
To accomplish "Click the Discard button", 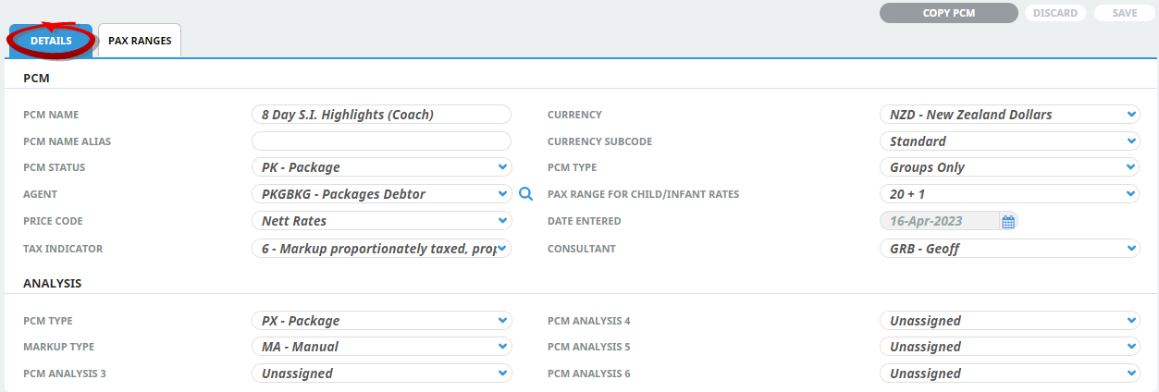I will coord(1054,13).
